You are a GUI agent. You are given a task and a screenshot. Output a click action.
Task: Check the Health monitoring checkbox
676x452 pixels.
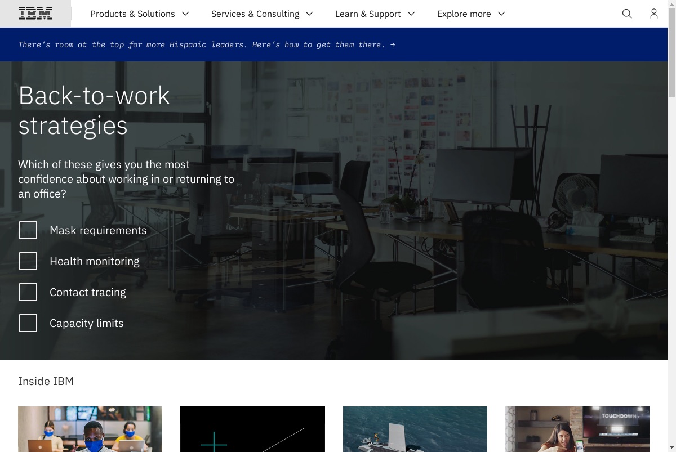28,261
